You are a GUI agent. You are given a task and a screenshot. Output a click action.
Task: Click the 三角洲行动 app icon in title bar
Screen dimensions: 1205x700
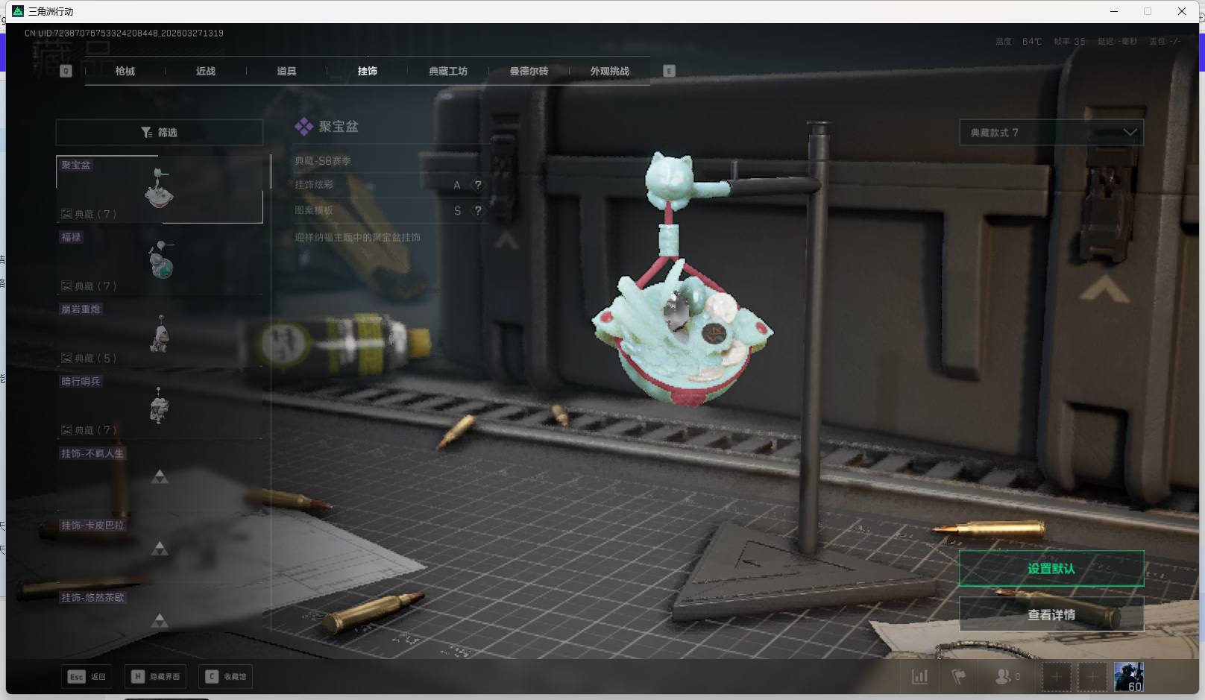[18, 11]
